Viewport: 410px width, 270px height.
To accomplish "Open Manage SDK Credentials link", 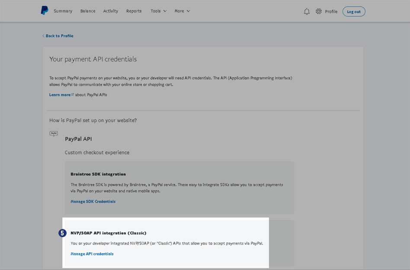I will (x=93, y=201).
